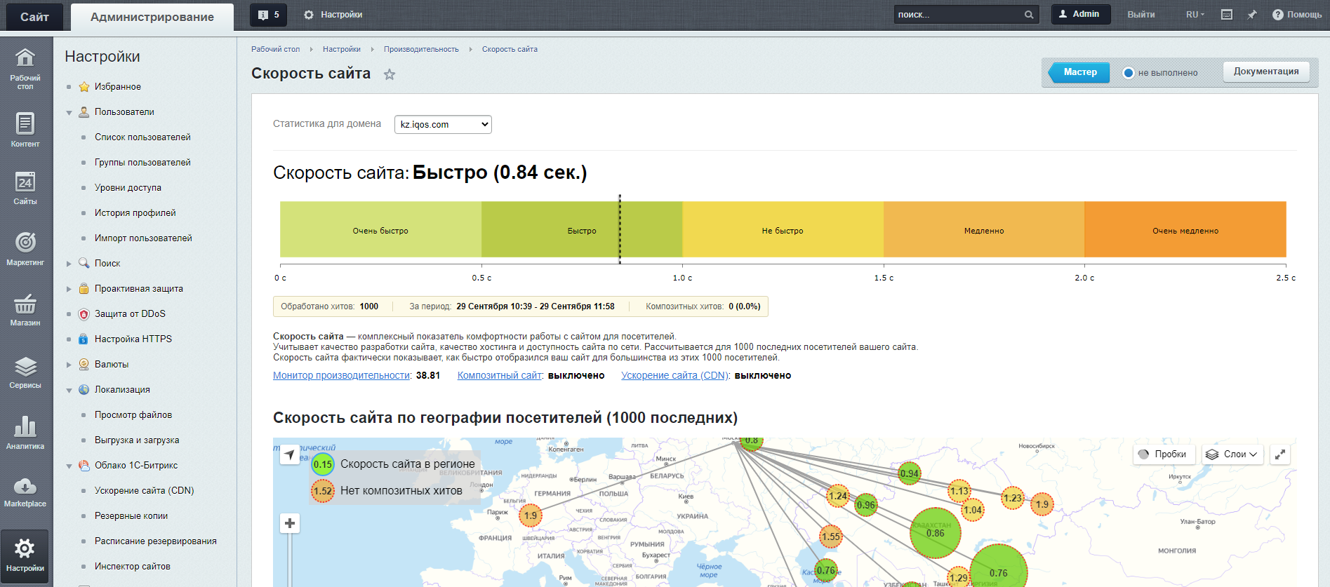Expand the map to fullscreen
This screenshot has height=587, width=1330.
(x=1280, y=454)
